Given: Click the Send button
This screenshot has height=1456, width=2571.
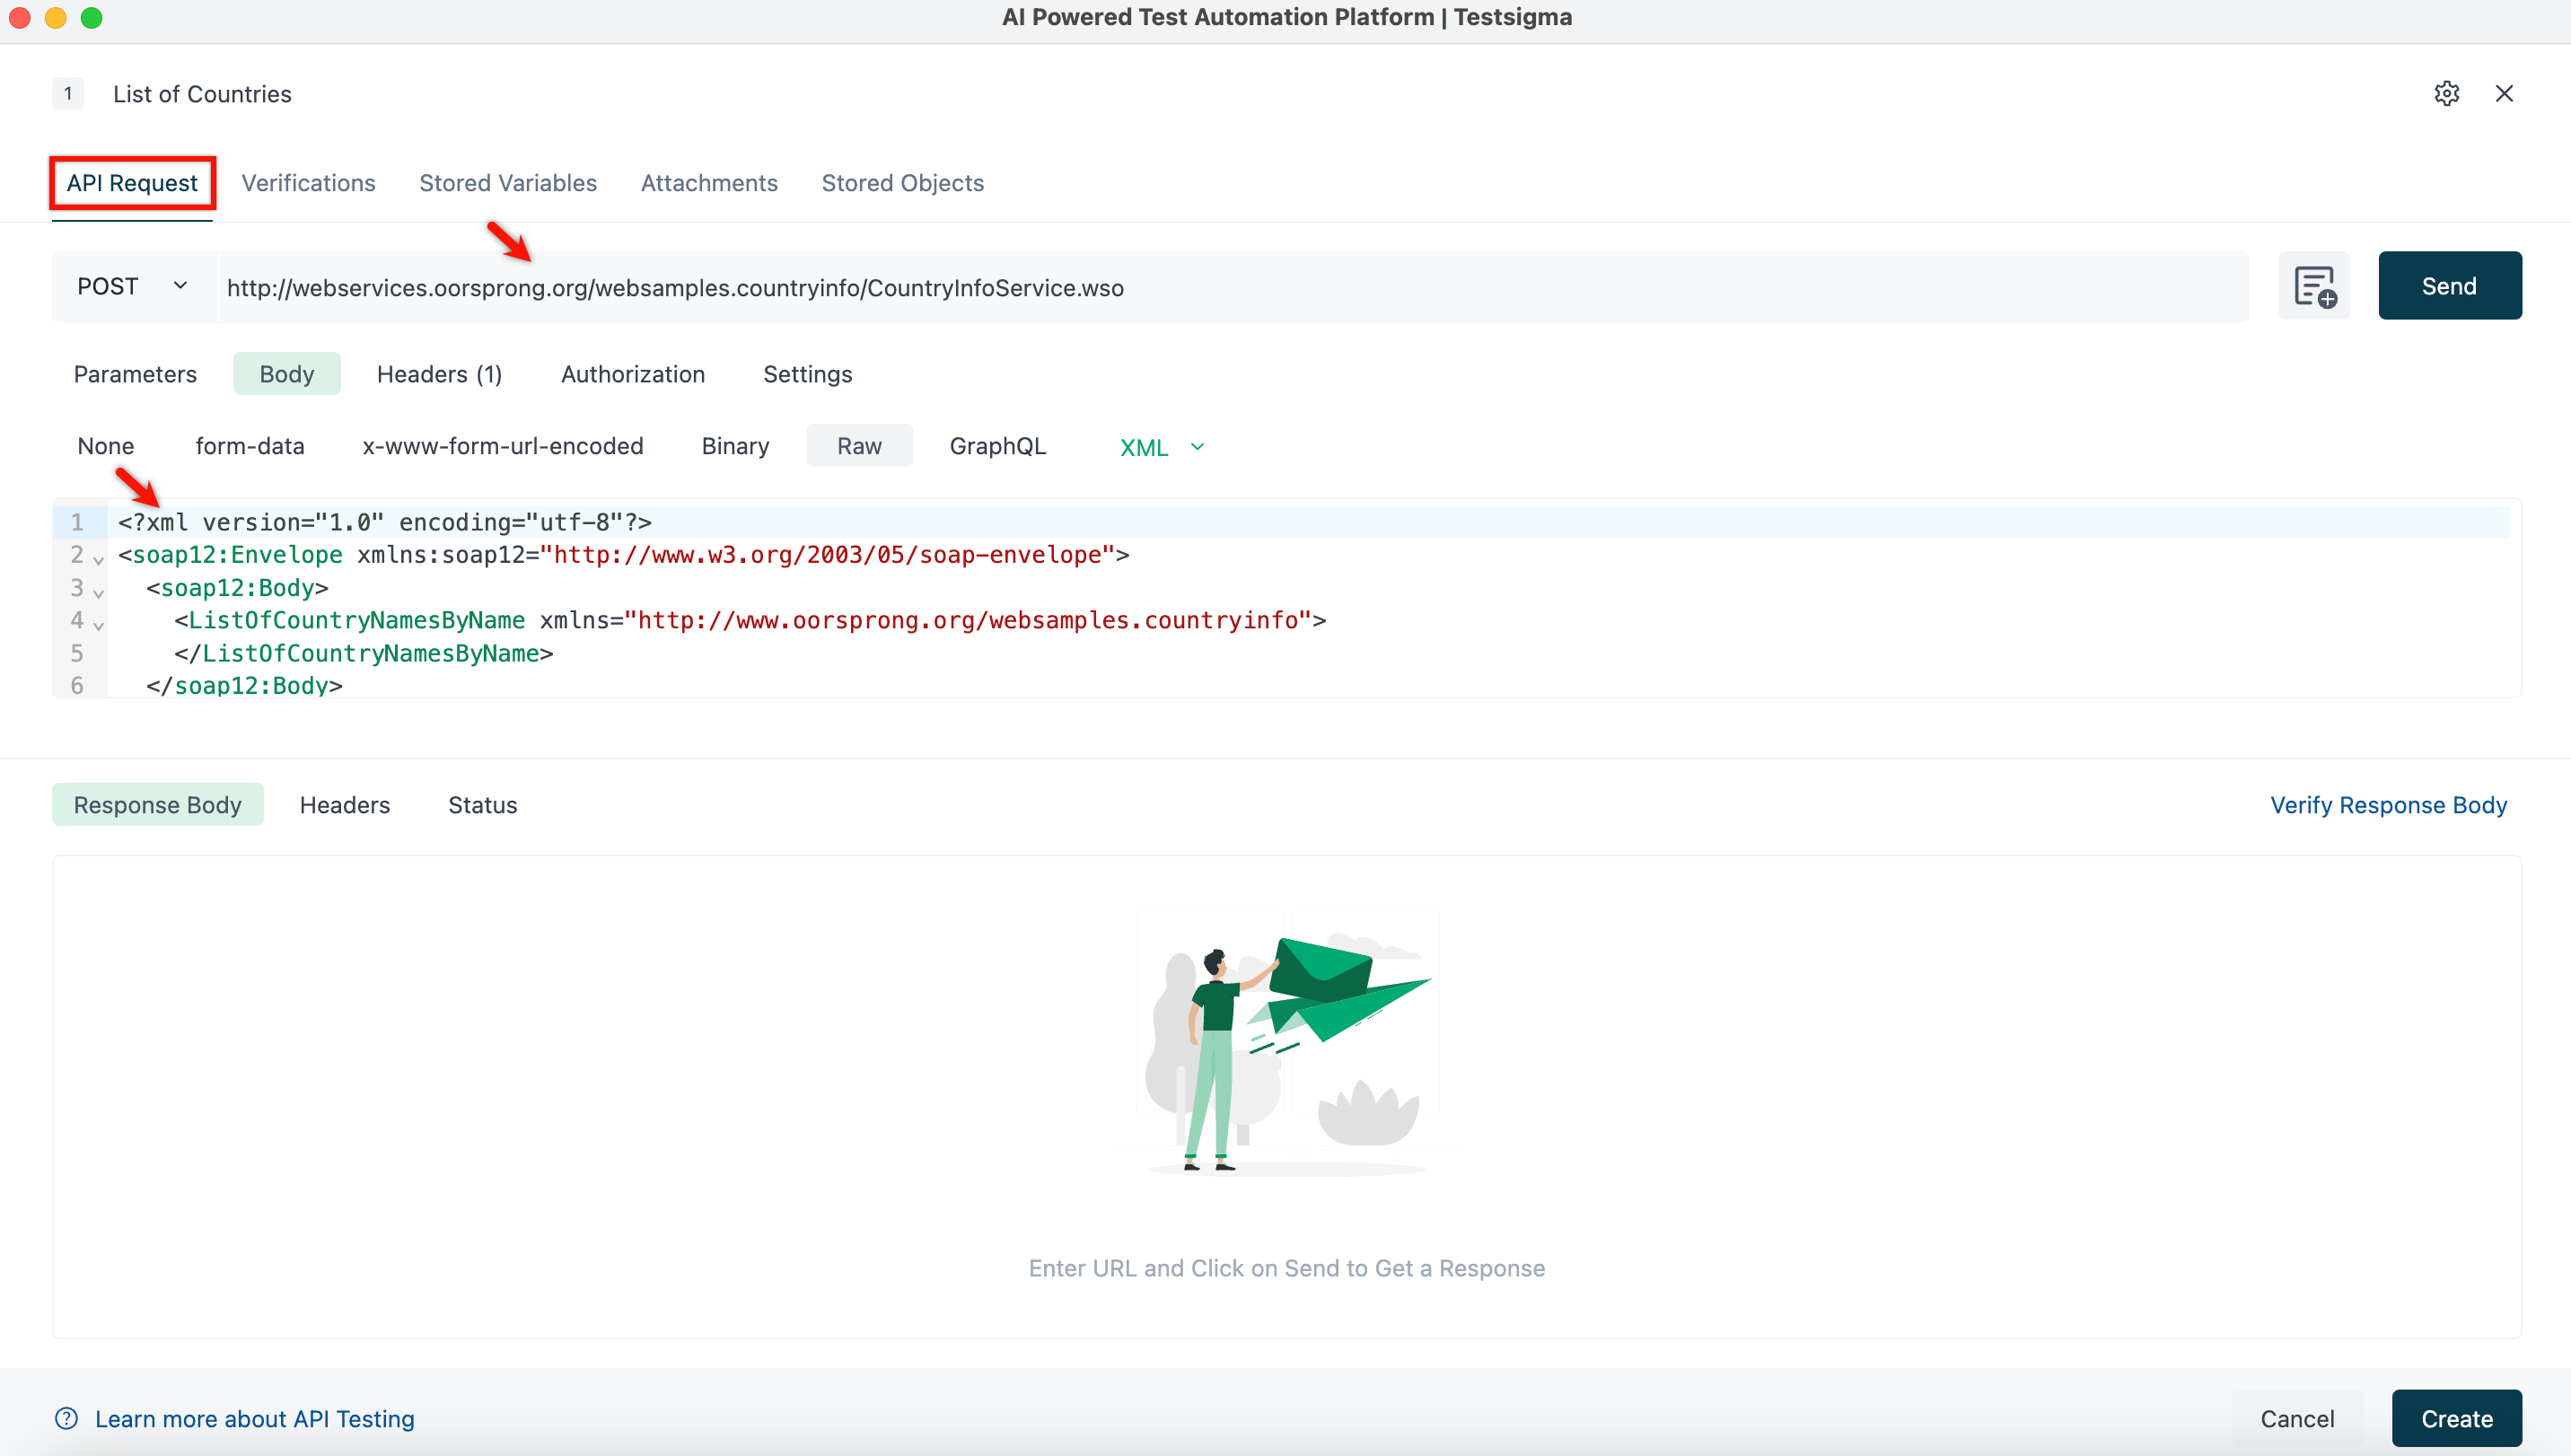Looking at the screenshot, I should (2450, 285).
